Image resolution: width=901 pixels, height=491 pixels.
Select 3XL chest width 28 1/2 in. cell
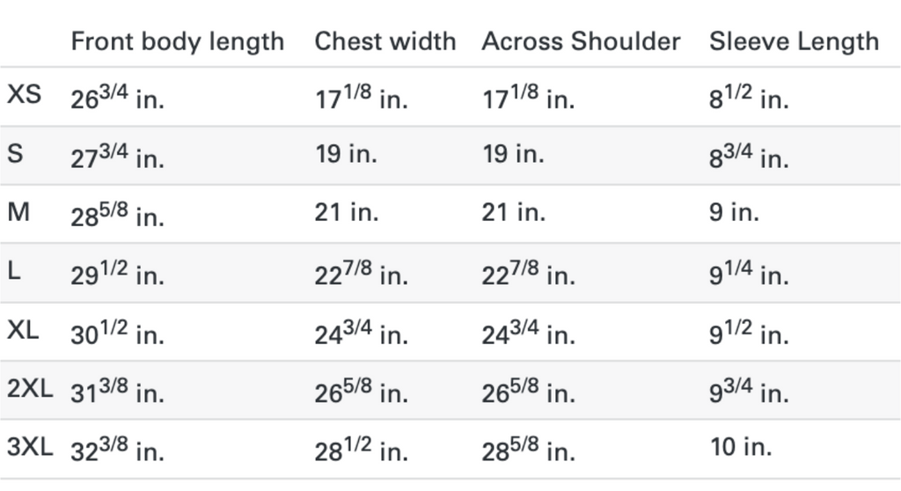(361, 450)
